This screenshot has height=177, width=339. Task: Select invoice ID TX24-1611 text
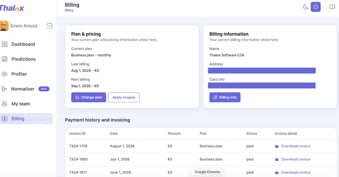pos(78,172)
